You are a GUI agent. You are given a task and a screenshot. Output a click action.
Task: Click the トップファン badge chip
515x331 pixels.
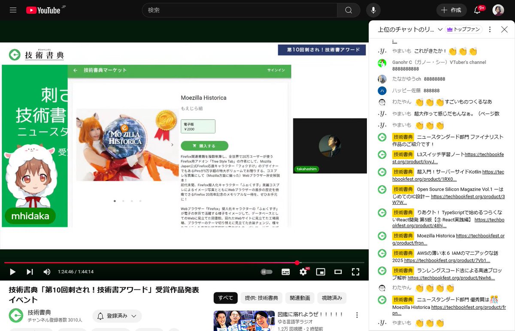pos(463,30)
